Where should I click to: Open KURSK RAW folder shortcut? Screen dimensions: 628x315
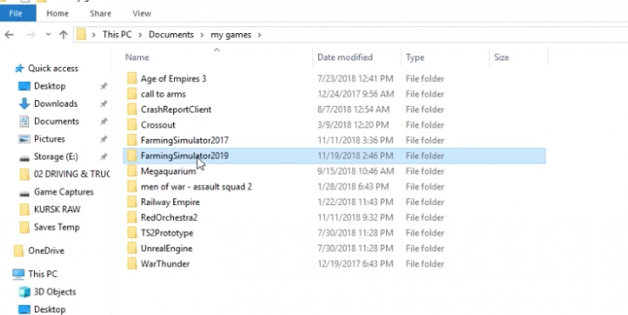click(57, 209)
